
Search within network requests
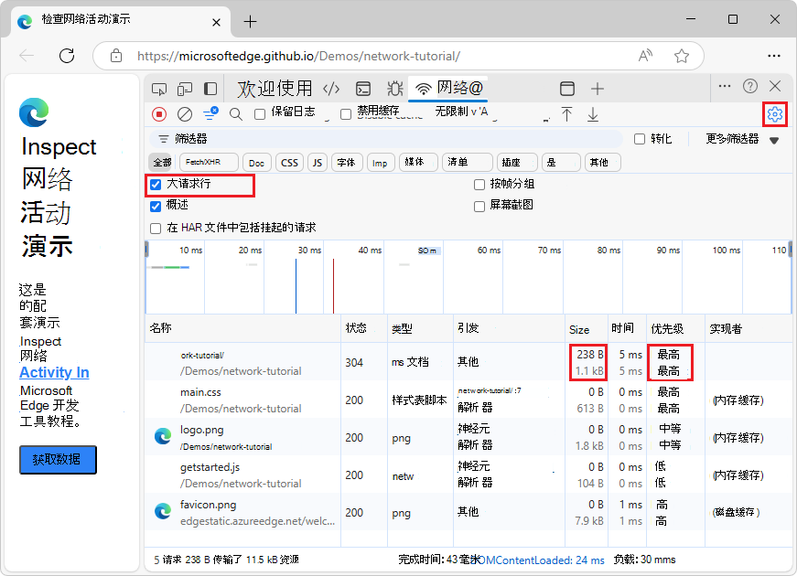pos(235,114)
